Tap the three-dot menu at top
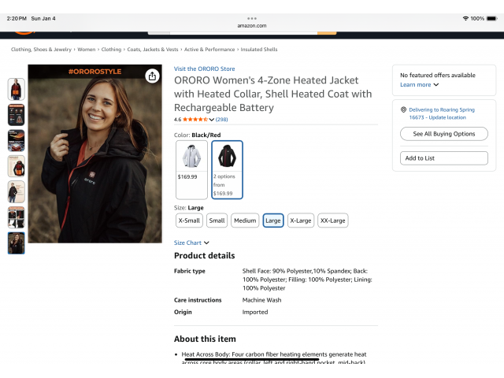 [x=252, y=17]
